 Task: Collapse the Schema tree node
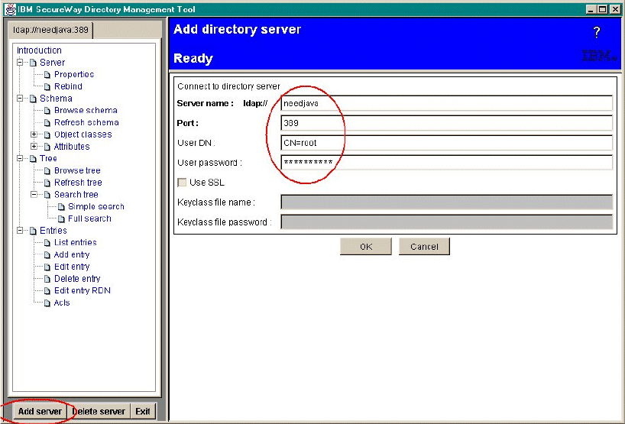20,99
